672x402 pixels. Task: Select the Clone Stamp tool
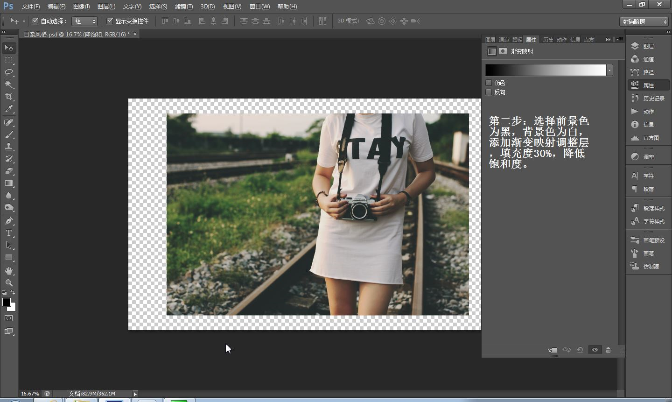click(x=9, y=147)
